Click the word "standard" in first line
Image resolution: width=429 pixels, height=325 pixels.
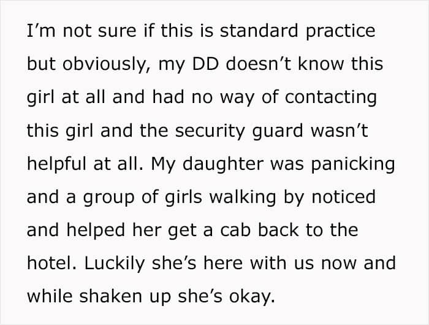(259, 30)
